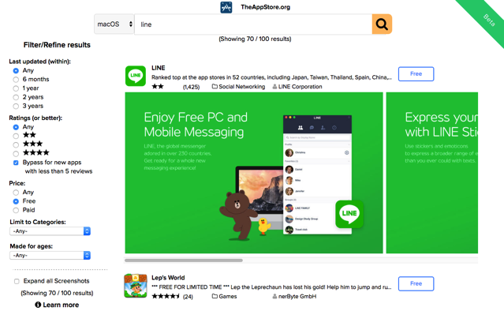The image size is (504, 311).
Task: Open the Express yourself LINE Stickers screenshot
Action: pos(432,173)
